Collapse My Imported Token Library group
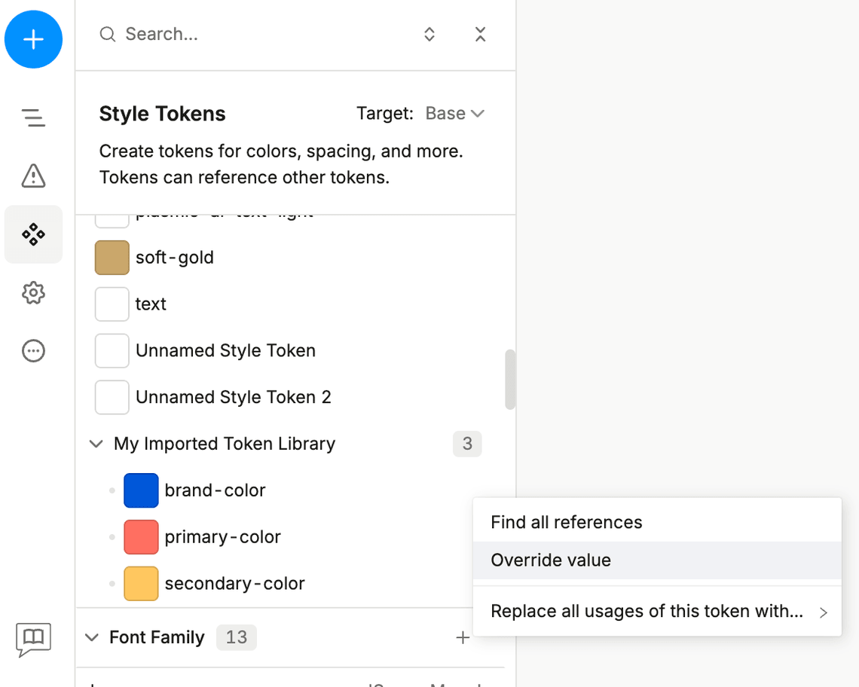Viewport: 859px width, 687px height. tap(96, 444)
